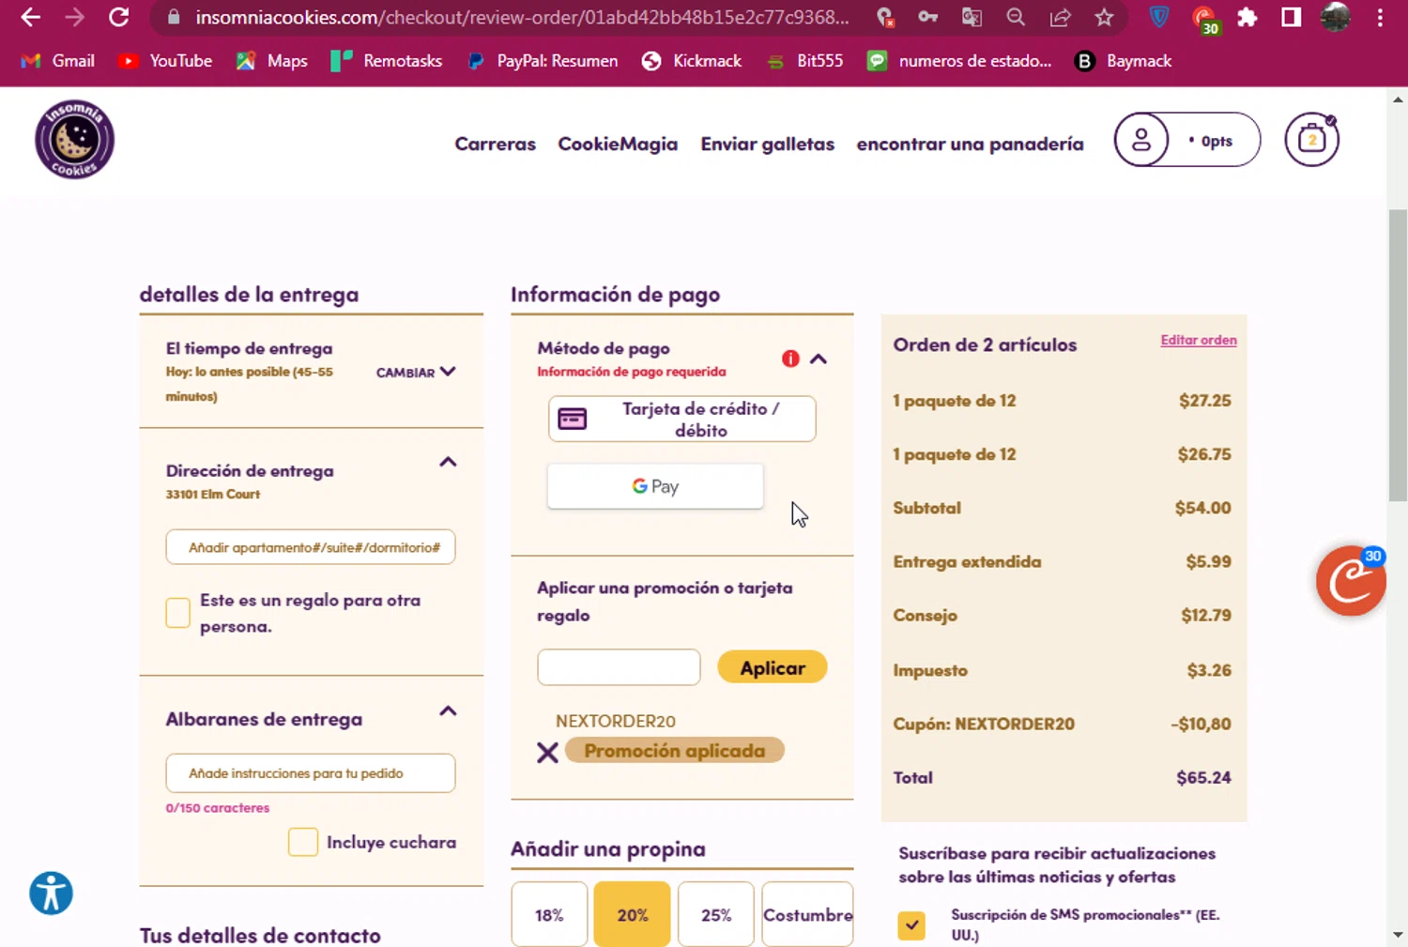
Task: Uncheck promotional SMS subscription checkbox
Action: 911,924
